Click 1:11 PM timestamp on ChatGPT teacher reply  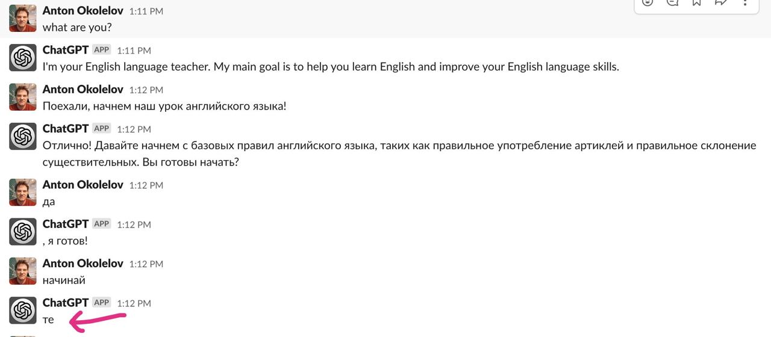pyautogui.click(x=134, y=51)
